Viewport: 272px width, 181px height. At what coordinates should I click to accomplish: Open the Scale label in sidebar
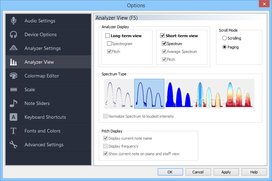point(30,89)
